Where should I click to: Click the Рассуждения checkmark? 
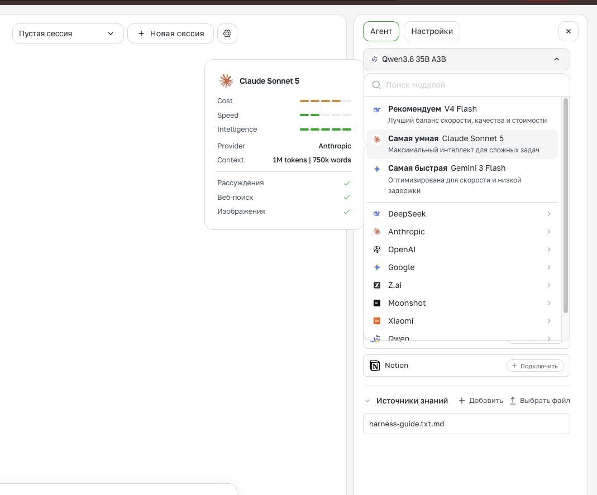346,183
